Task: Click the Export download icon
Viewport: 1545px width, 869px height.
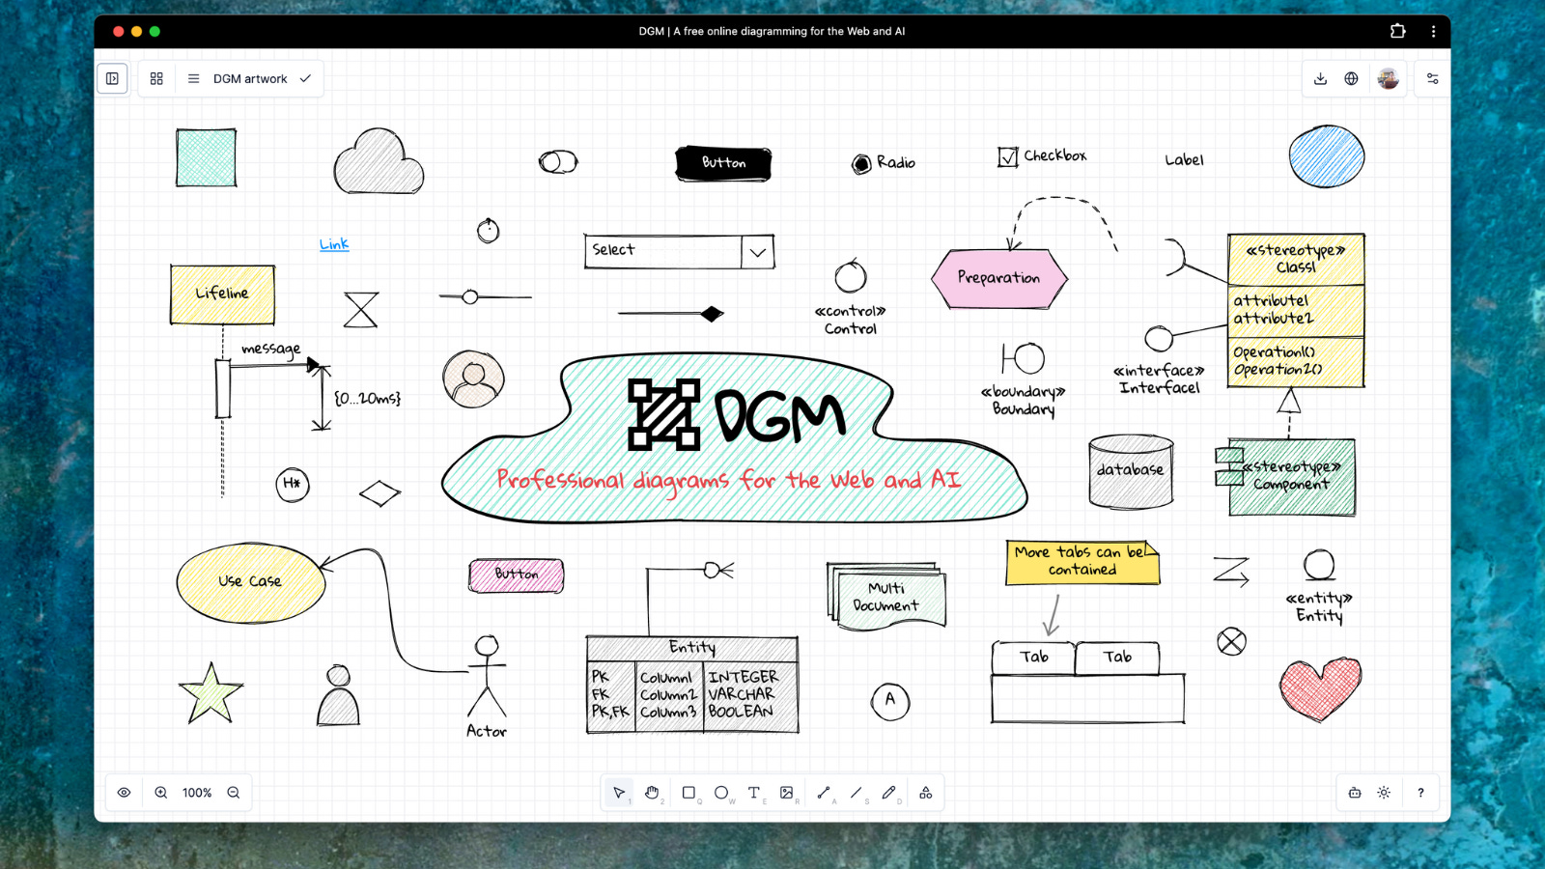Action: 1320,78
